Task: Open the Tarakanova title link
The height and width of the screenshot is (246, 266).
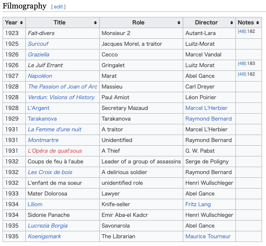Action: (x=42, y=119)
